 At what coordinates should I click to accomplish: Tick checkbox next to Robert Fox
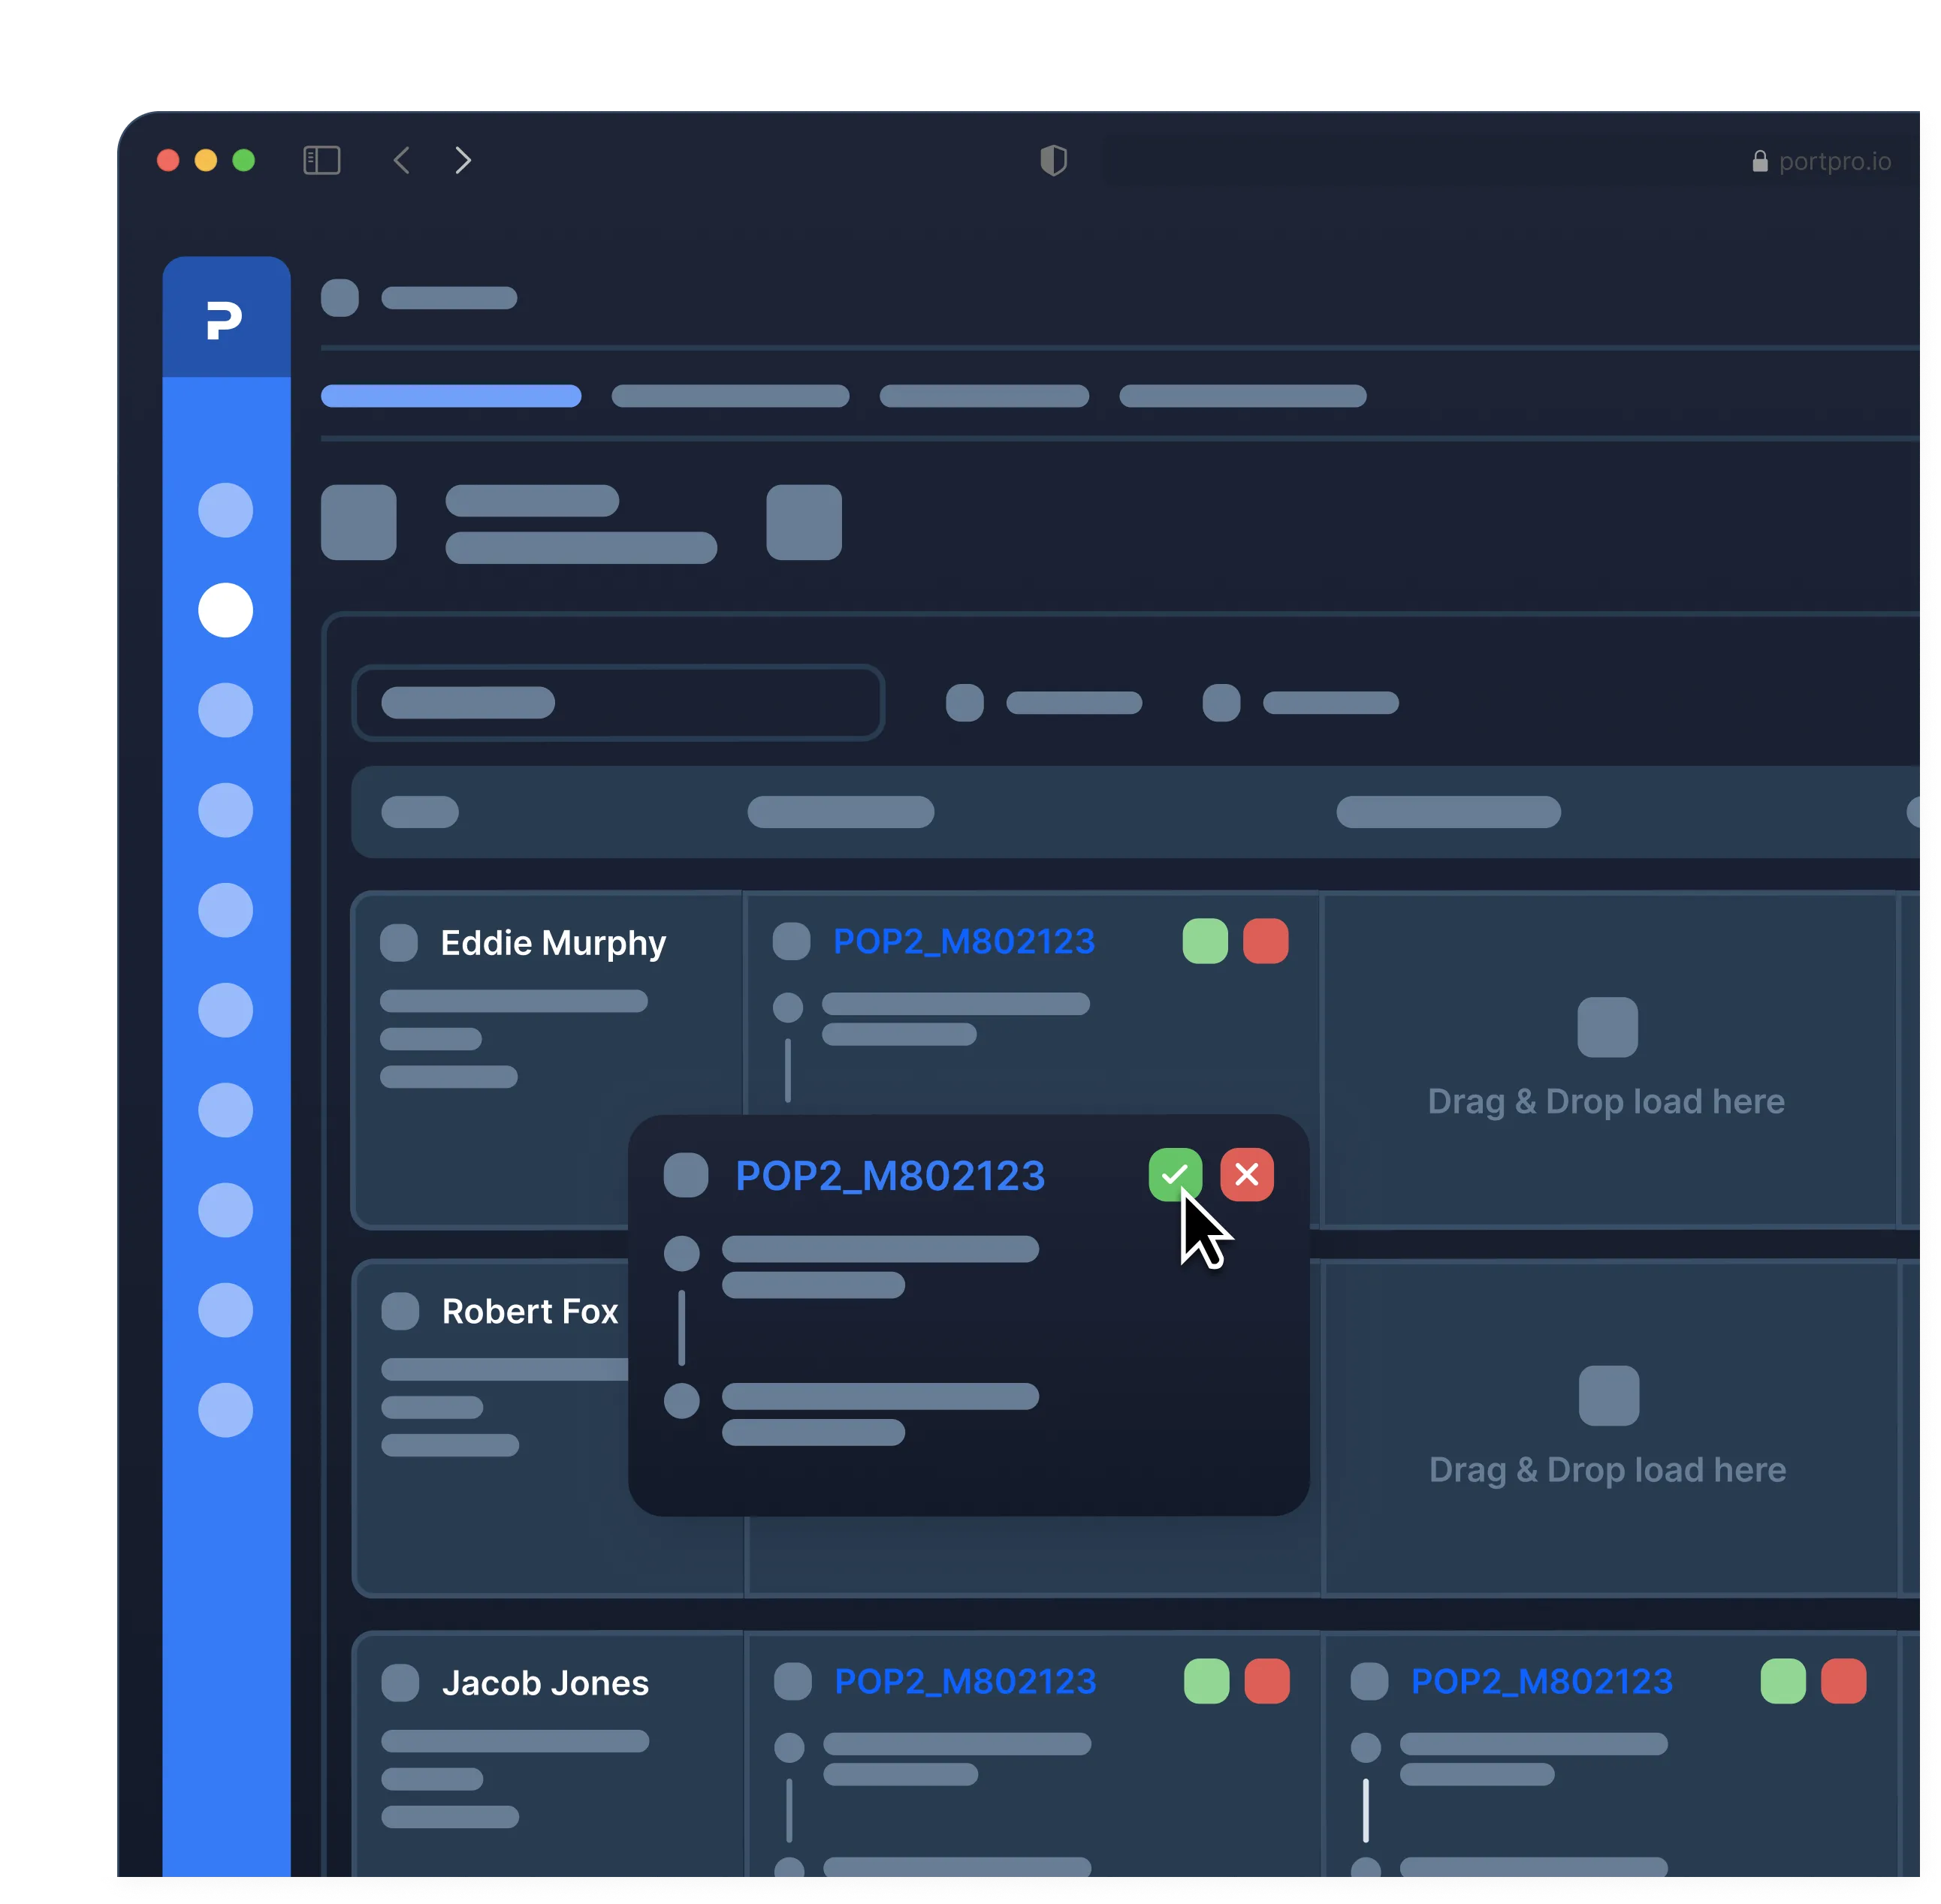point(400,1310)
